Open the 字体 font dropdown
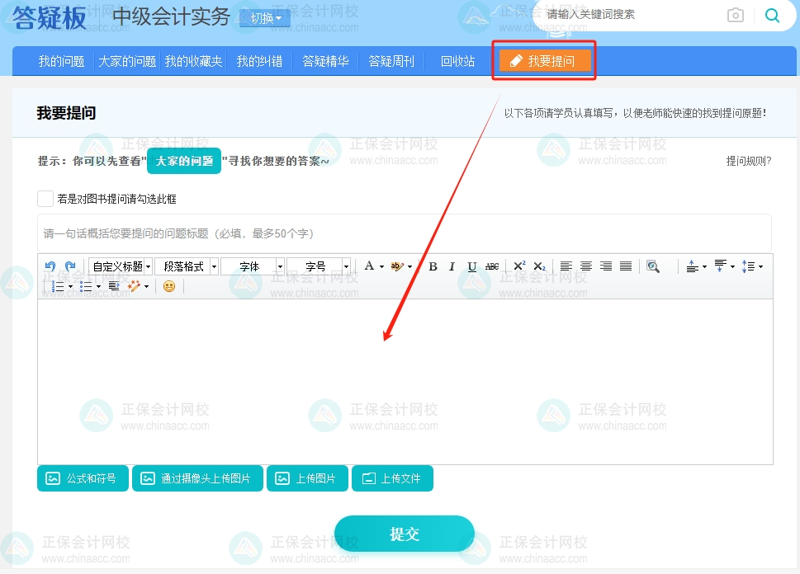Screen dimensions: 800x574 coord(252,266)
